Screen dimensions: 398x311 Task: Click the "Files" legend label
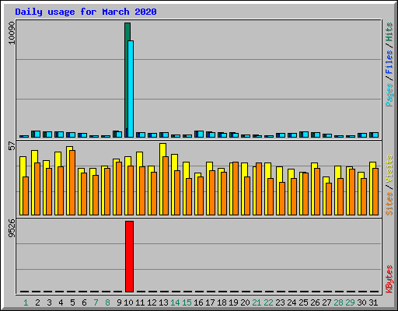point(389,61)
